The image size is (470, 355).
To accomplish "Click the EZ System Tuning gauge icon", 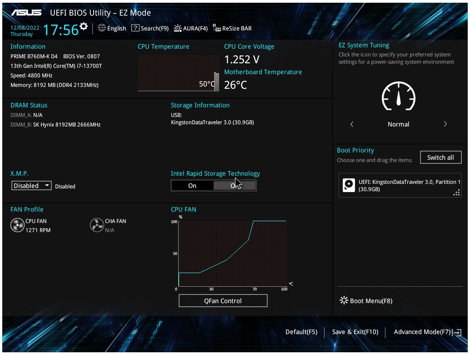I will [398, 96].
